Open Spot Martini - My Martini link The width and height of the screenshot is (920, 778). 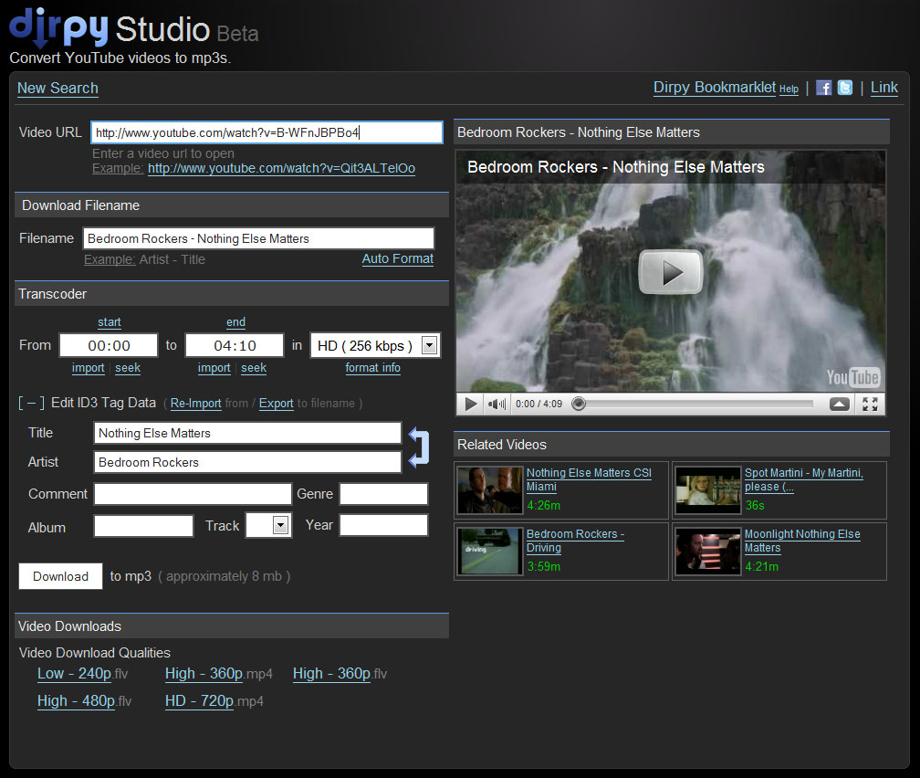(x=804, y=479)
